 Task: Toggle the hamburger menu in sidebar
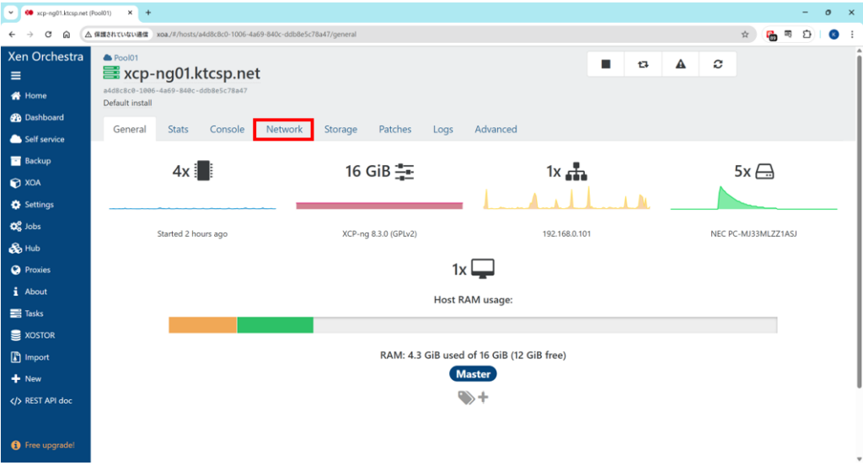pos(16,75)
